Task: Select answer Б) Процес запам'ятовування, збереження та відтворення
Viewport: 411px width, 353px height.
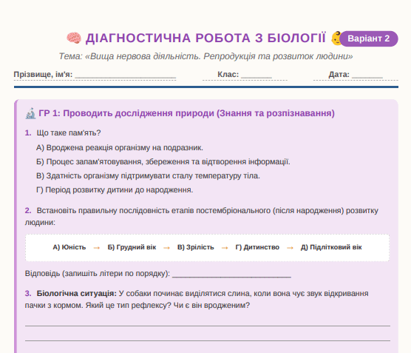Action: 163,161
